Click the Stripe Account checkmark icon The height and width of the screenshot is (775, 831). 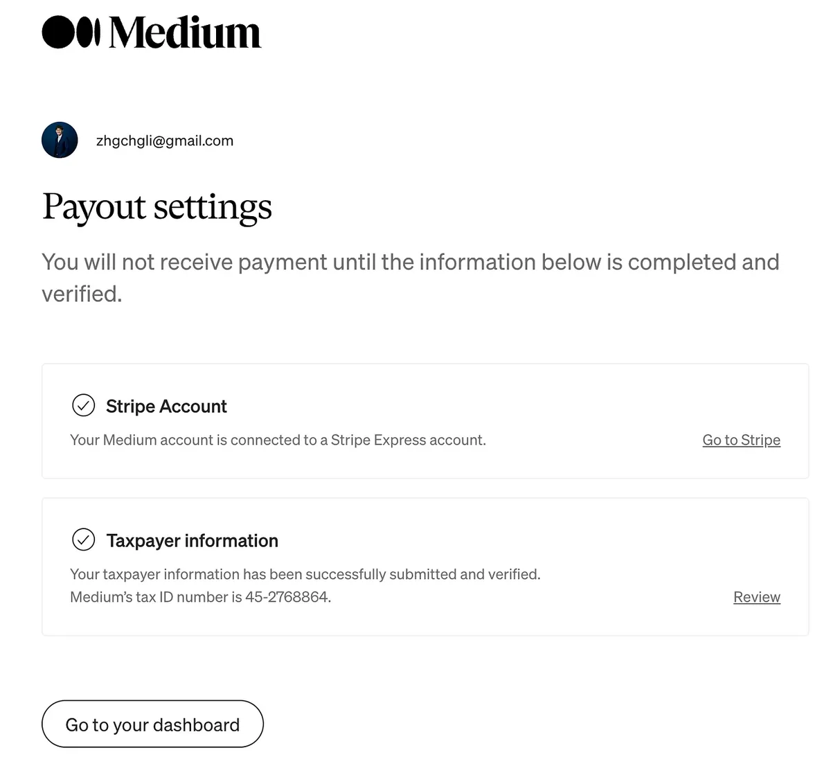point(84,405)
